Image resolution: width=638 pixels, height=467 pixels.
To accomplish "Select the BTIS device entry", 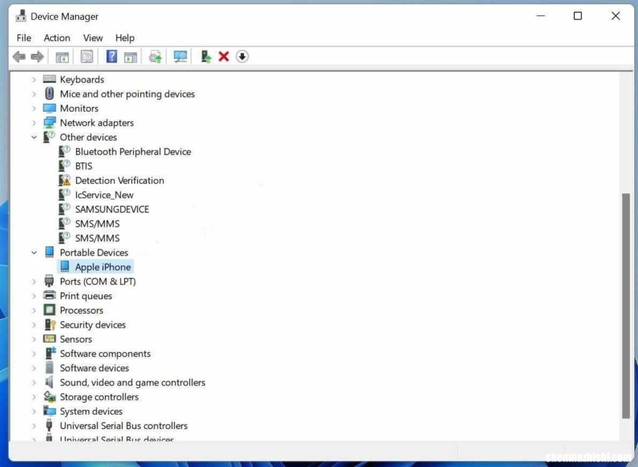I will [x=84, y=166].
